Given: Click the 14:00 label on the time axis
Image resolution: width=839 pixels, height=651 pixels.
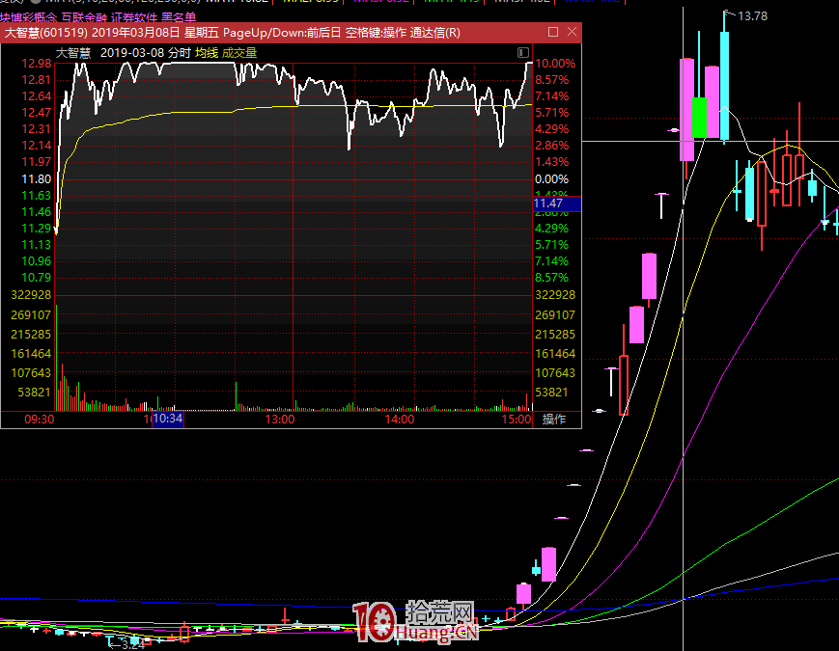Looking at the screenshot, I should [x=400, y=419].
